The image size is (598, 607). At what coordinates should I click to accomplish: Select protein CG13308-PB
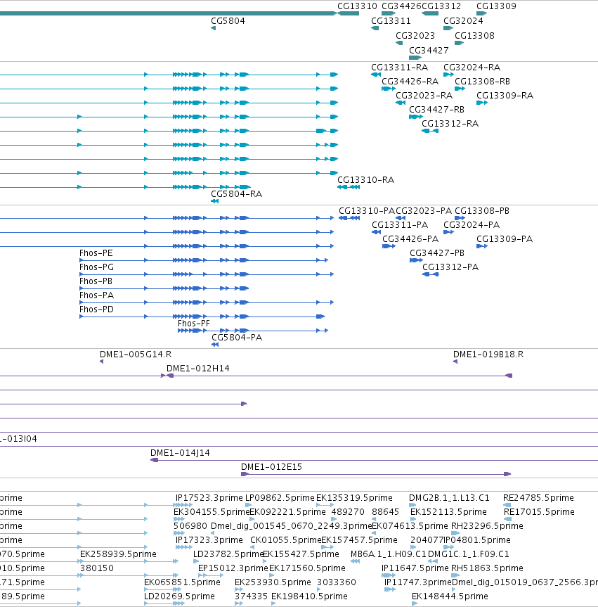(481, 211)
